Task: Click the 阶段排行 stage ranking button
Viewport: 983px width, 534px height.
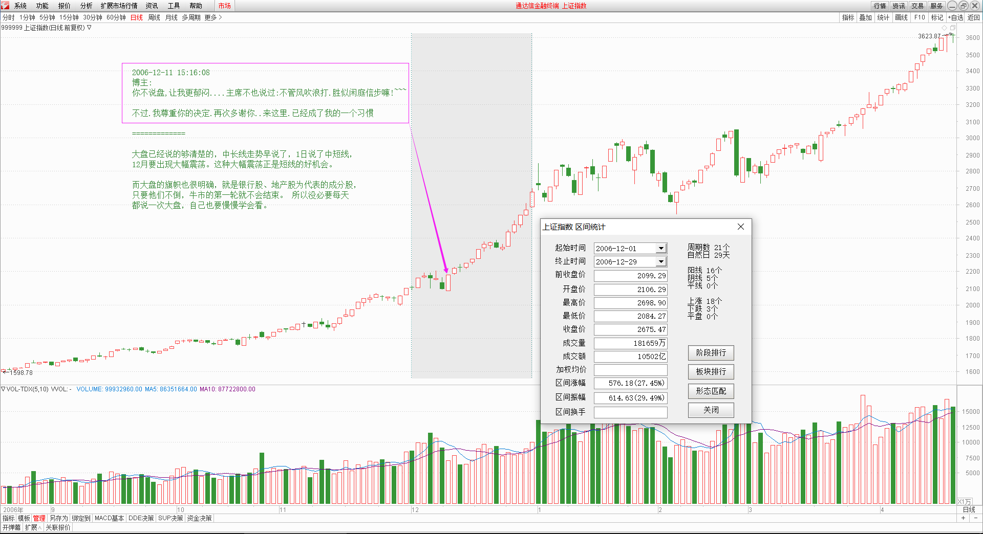Action: pos(711,353)
